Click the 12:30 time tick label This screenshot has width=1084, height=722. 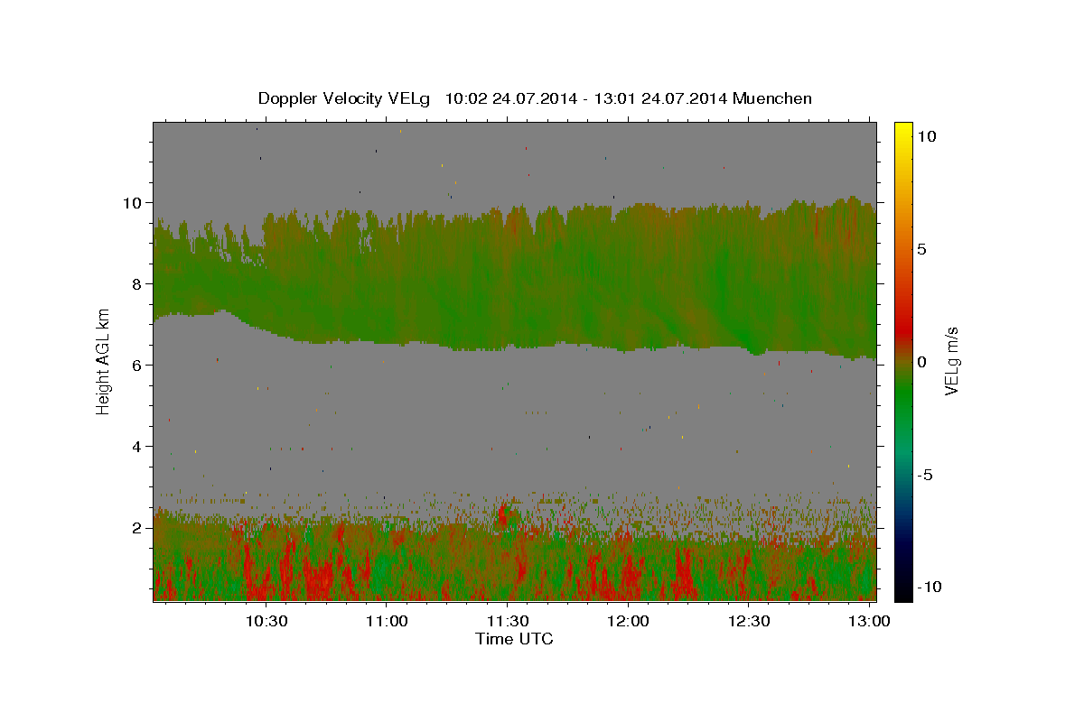[749, 622]
